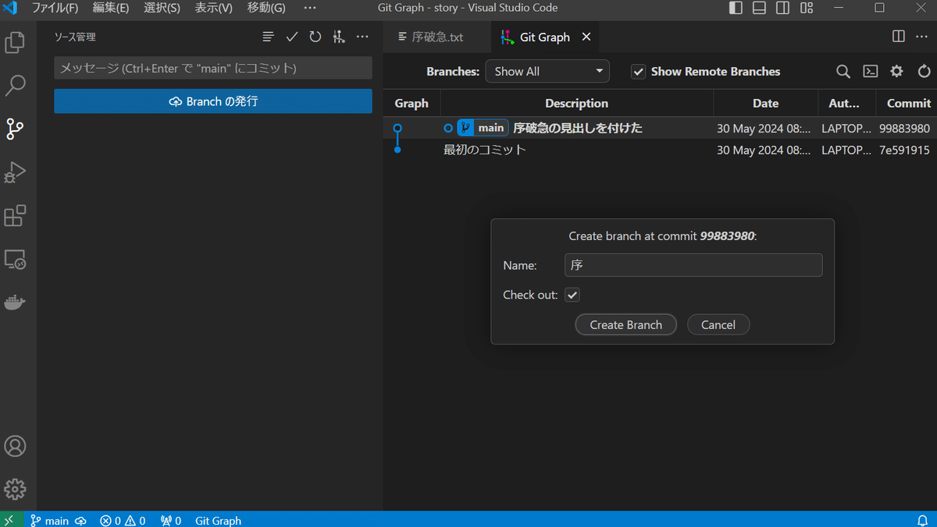
Task: Click the publish cloud icon in status bar
Action: [80, 520]
